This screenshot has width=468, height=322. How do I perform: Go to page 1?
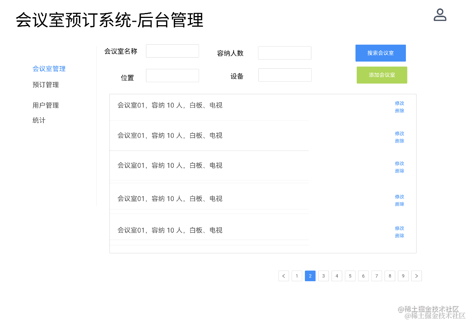click(297, 276)
